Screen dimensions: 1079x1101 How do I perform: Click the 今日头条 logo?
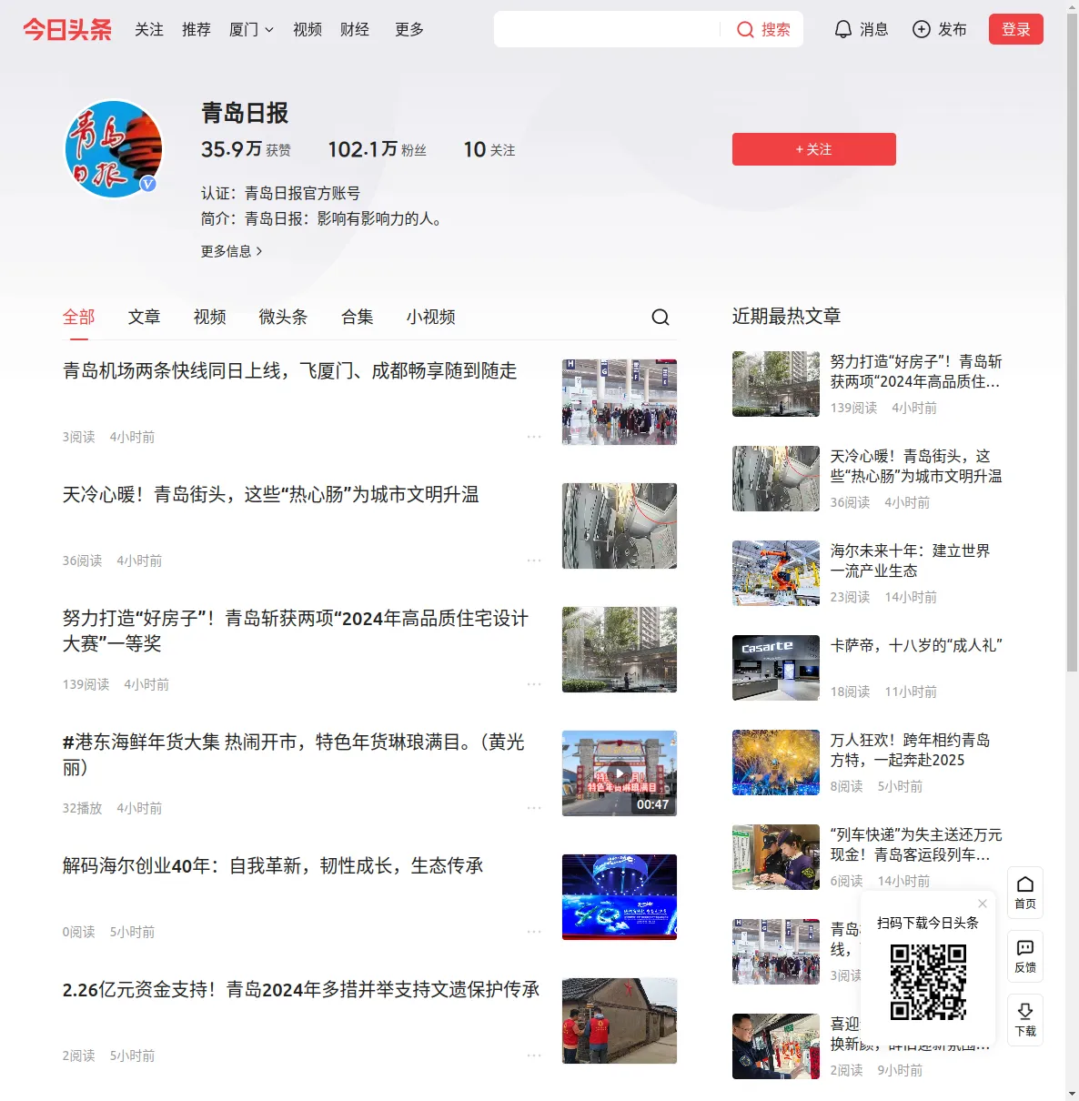(x=67, y=29)
